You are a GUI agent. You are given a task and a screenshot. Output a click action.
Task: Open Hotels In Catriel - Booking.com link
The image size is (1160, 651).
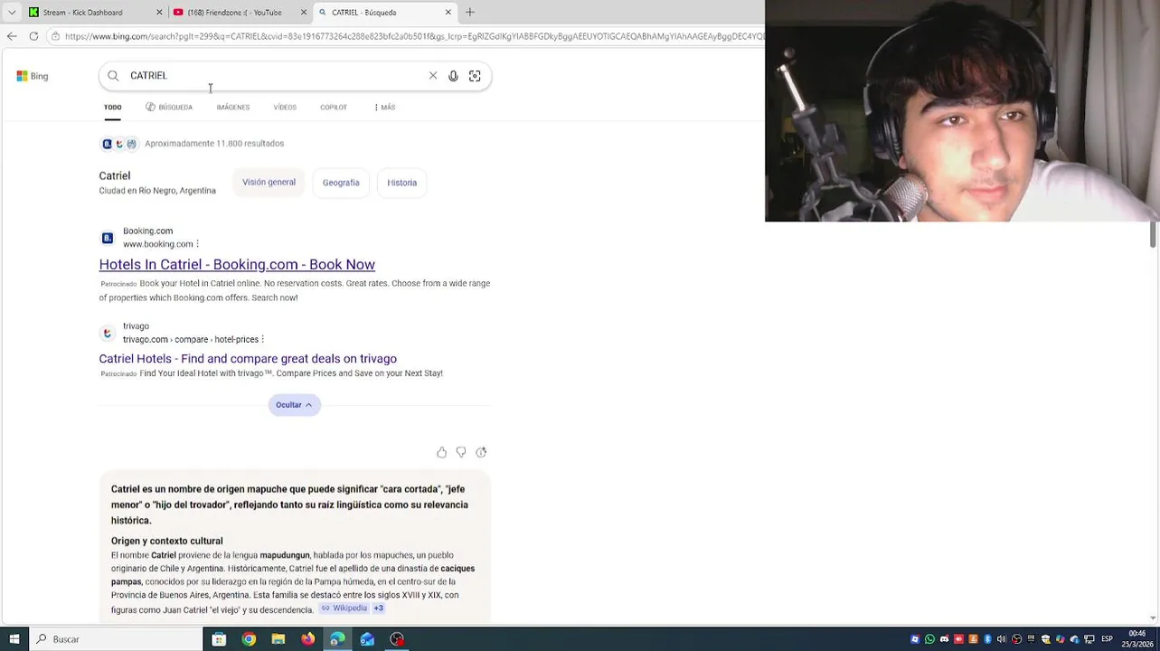coord(237,264)
